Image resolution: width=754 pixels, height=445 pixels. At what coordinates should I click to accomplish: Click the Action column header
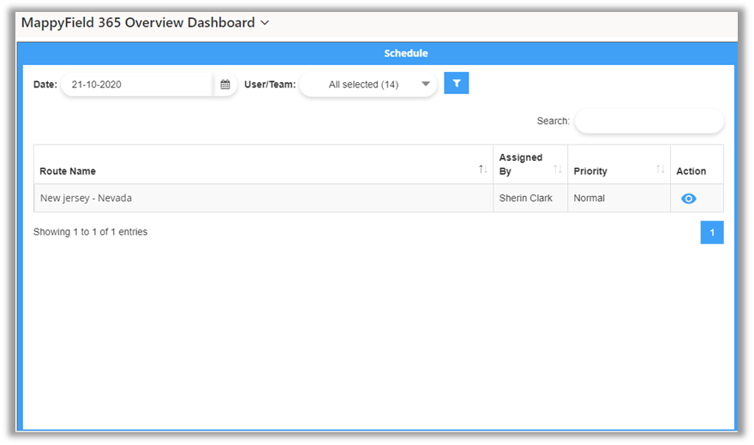(x=691, y=171)
